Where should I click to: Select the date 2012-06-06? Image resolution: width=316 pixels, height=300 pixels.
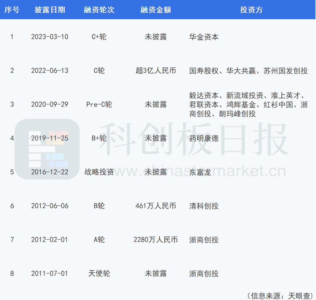point(50,206)
